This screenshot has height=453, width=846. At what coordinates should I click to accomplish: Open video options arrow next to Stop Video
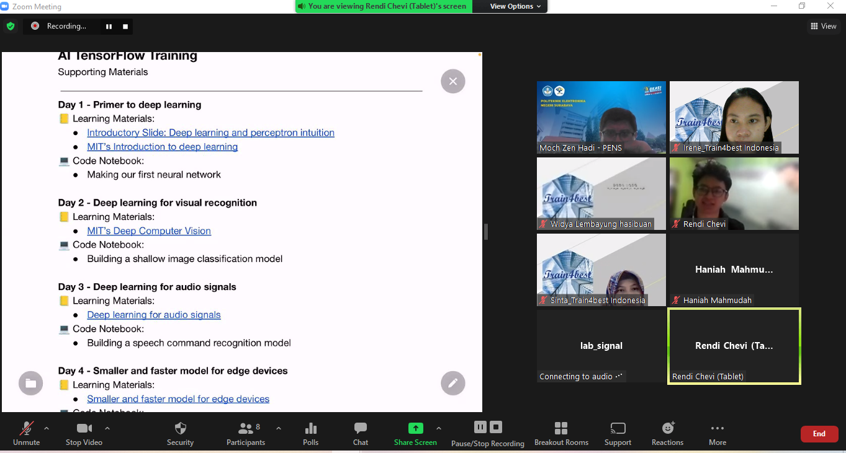107,428
